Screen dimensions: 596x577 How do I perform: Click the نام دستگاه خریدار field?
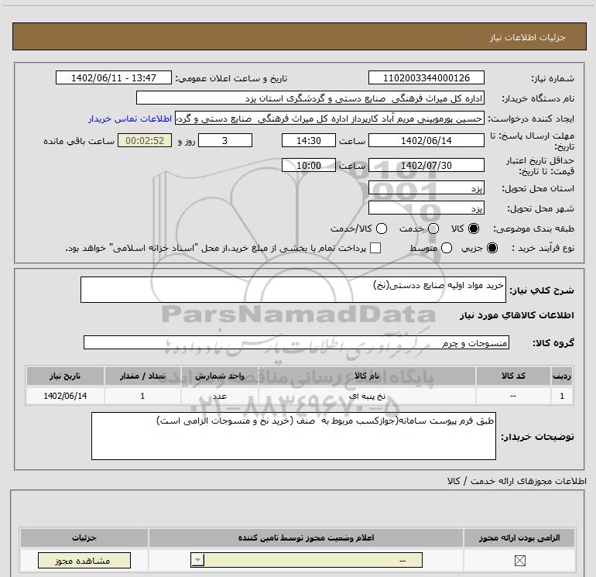point(310,98)
